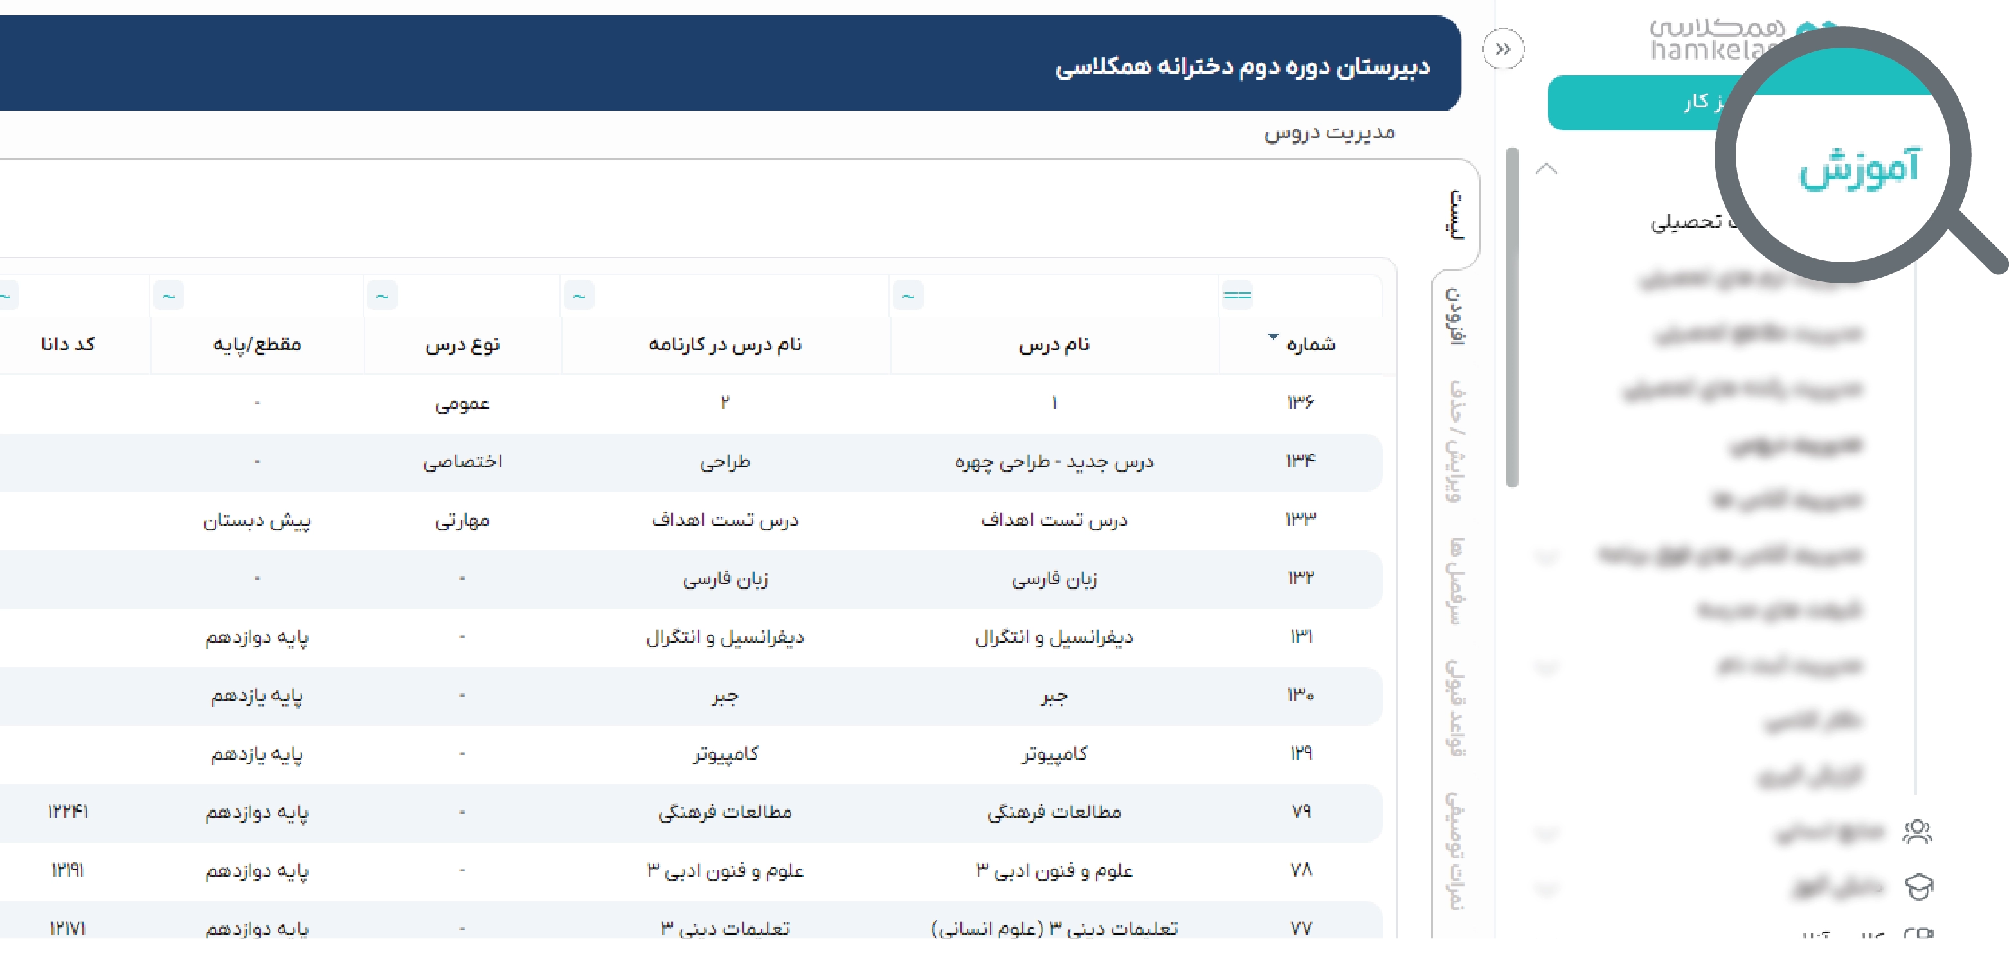Click علوم و فنون ادبی ۳ in نام درس column
Screen dimensions: 2009x964
click(x=1054, y=870)
